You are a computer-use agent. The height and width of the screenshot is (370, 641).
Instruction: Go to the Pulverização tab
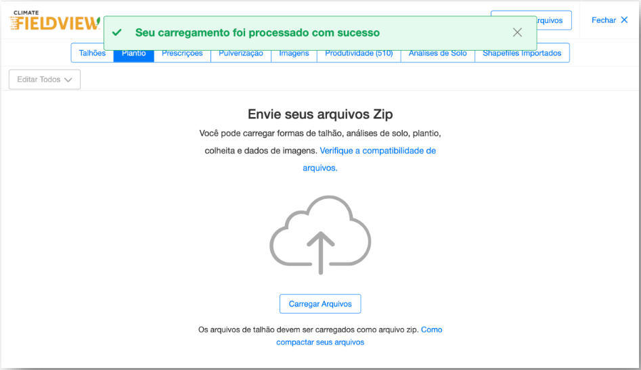point(241,53)
